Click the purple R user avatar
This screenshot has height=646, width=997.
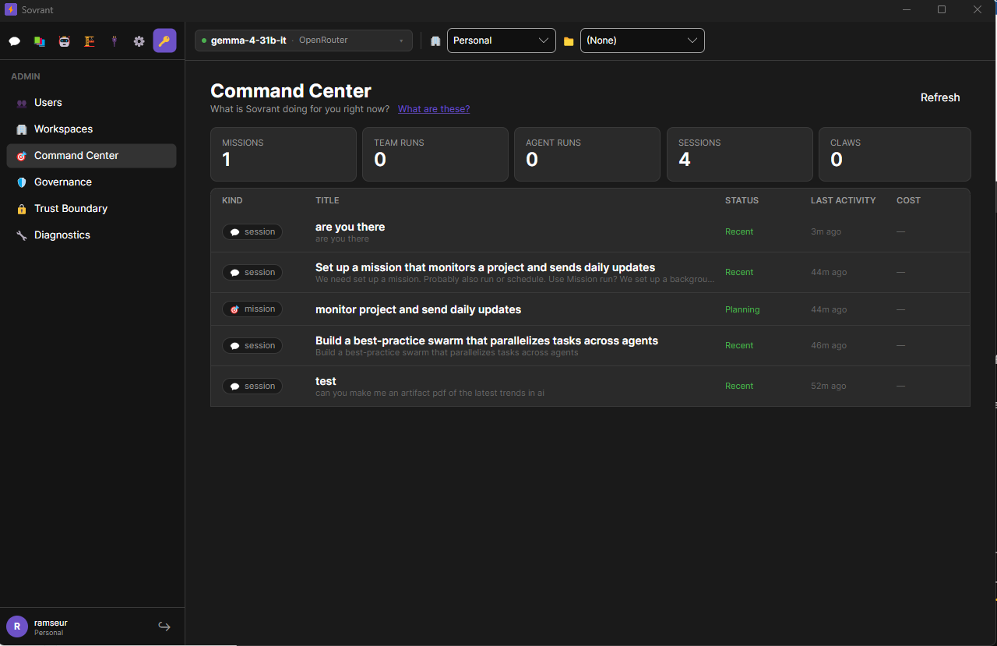pos(17,627)
